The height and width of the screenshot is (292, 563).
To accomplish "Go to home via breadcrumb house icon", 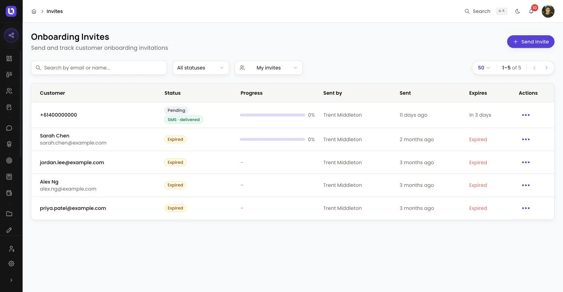I will [x=34, y=11].
